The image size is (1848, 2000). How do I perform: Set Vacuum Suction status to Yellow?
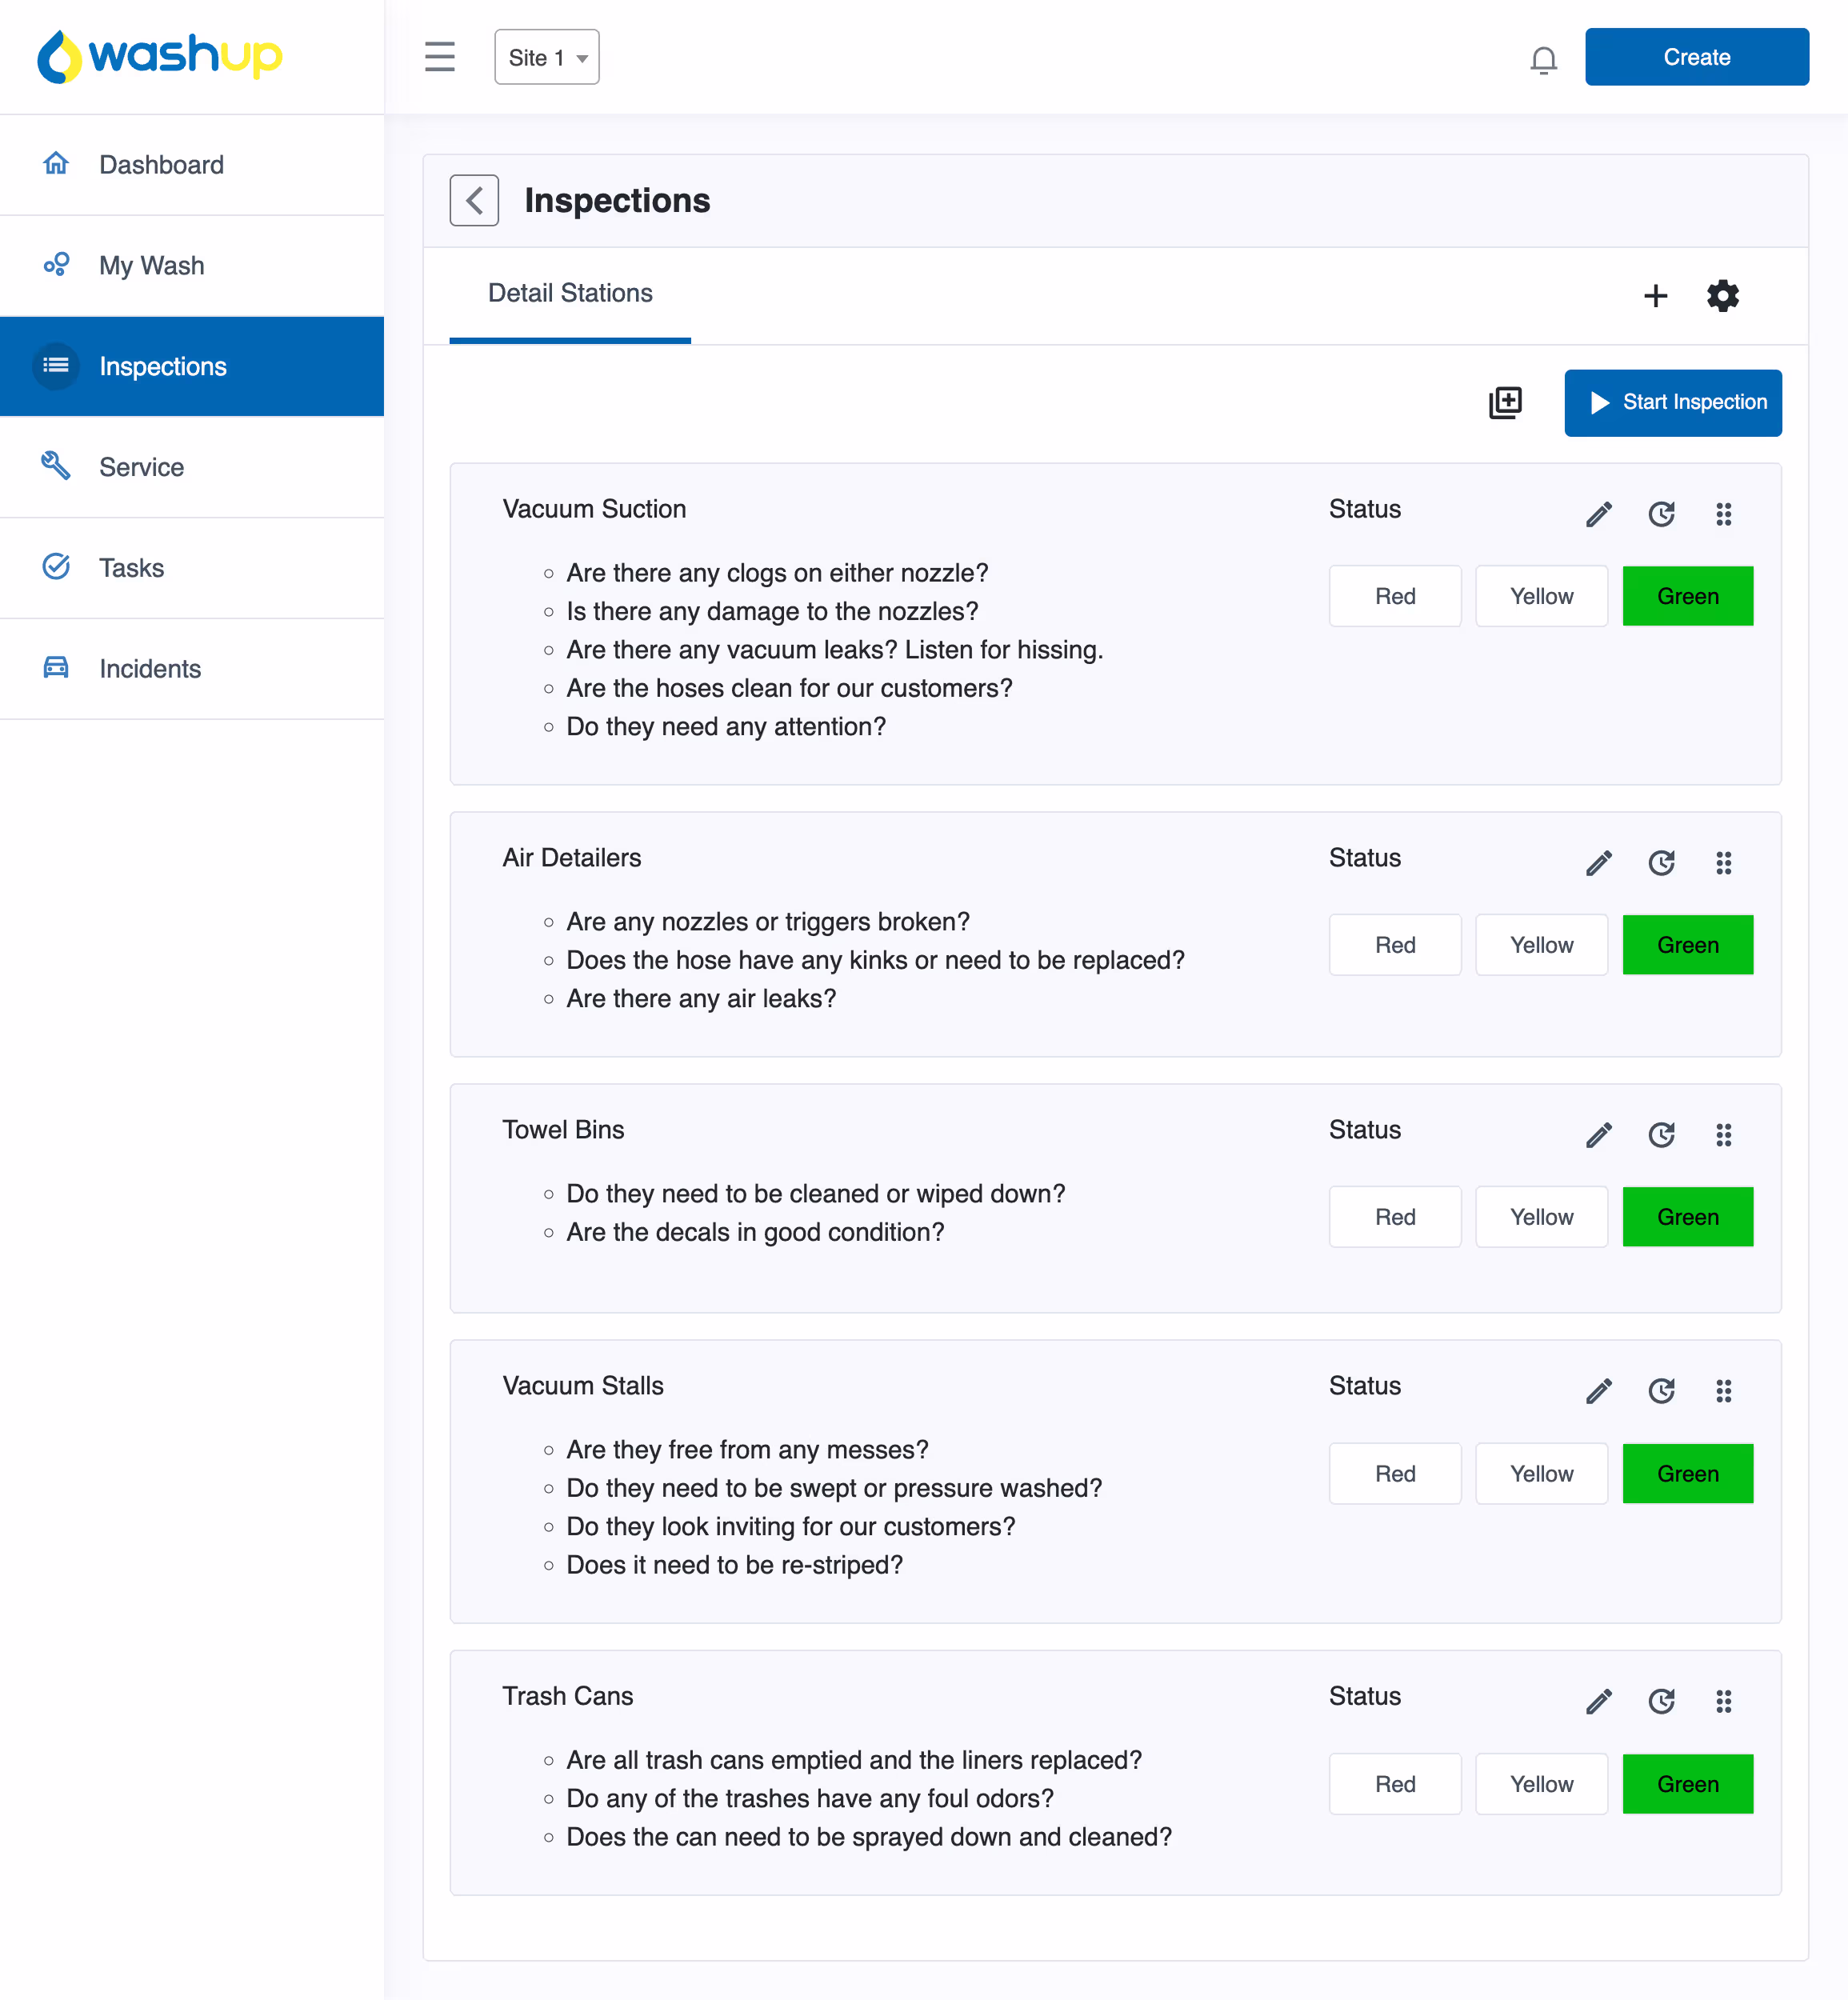point(1541,596)
